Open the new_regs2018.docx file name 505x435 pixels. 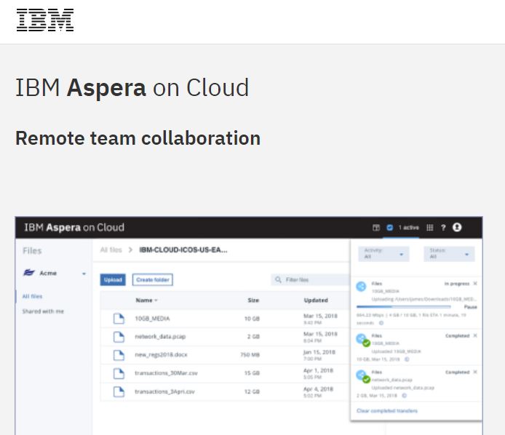pos(161,355)
